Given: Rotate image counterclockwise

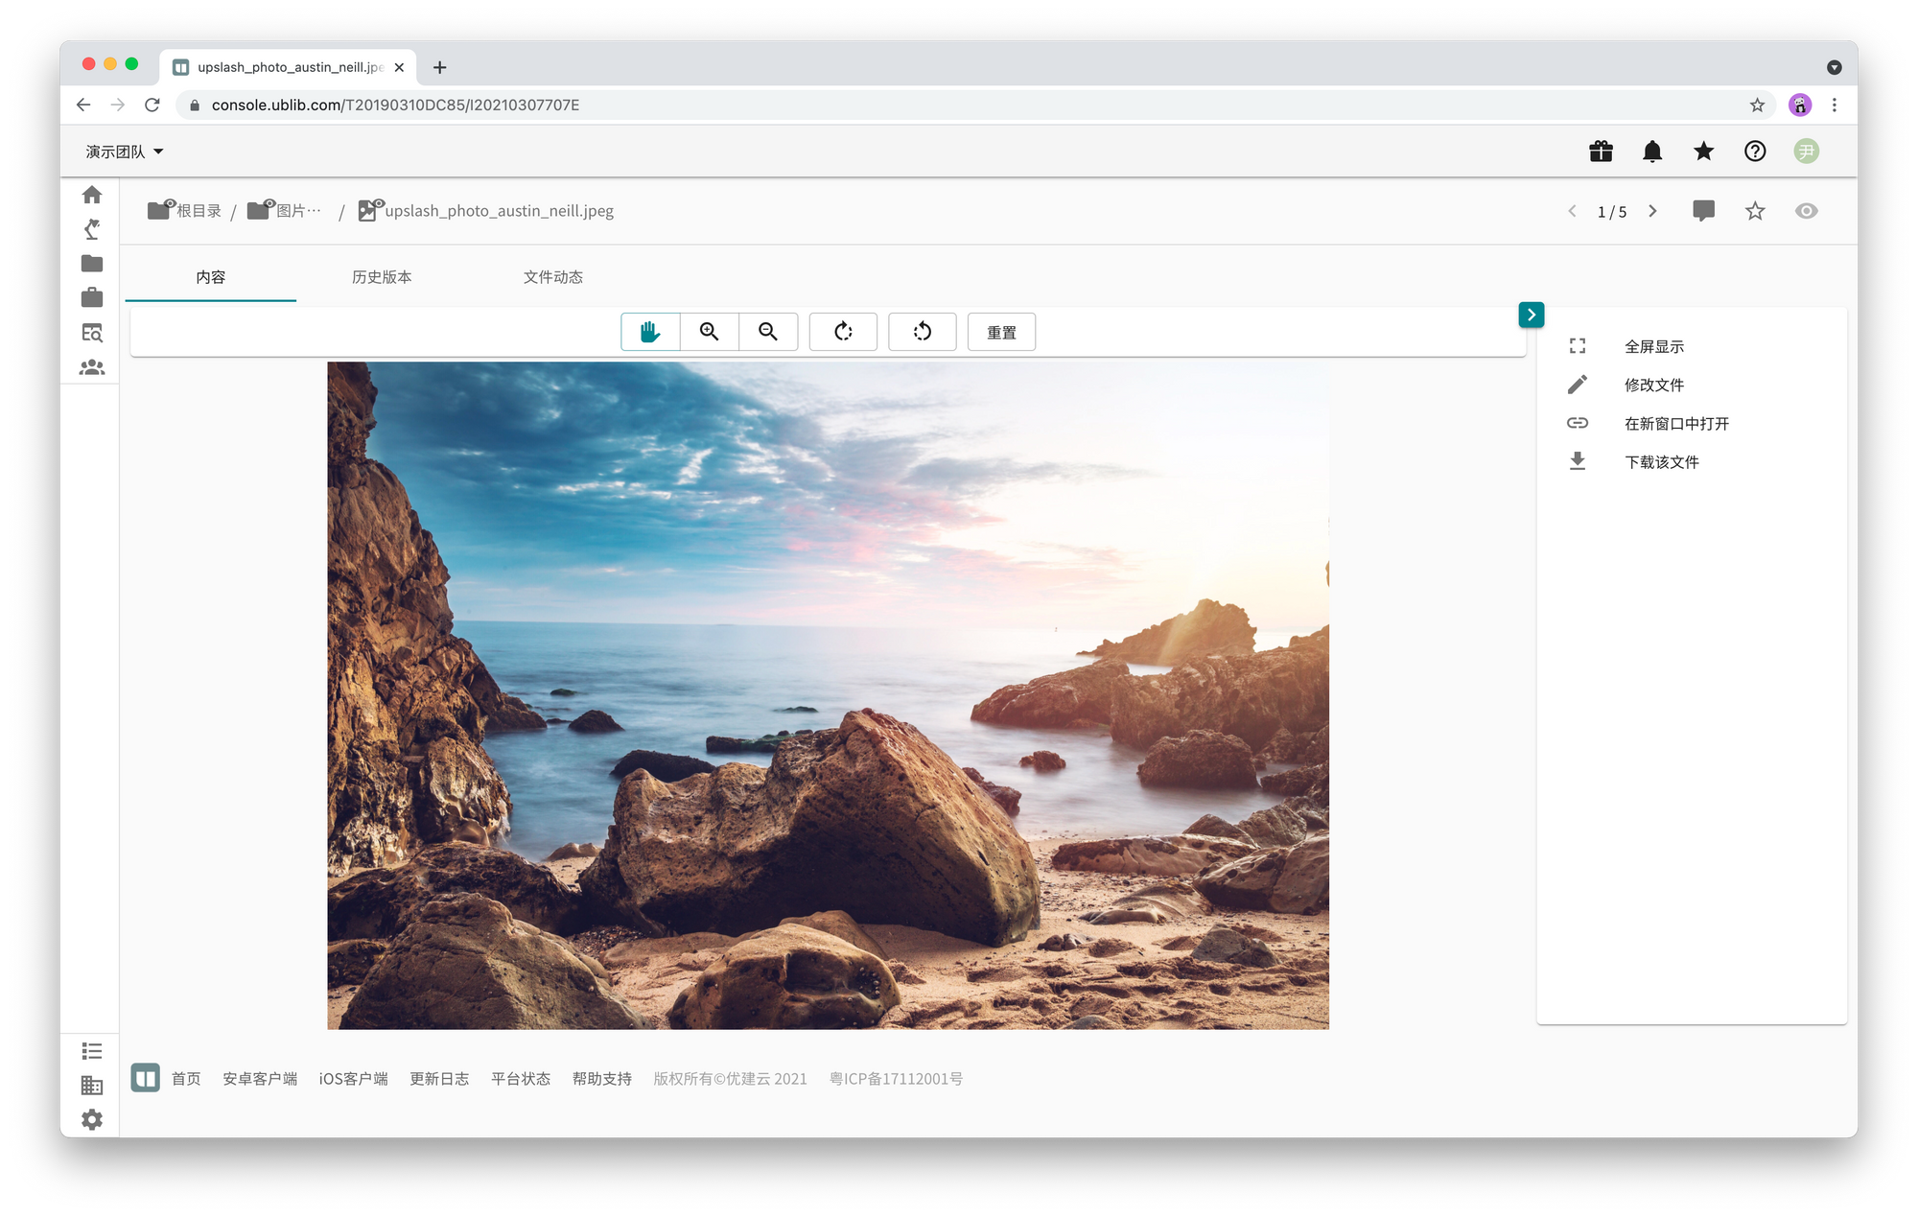Looking at the screenshot, I should [x=923, y=332].
